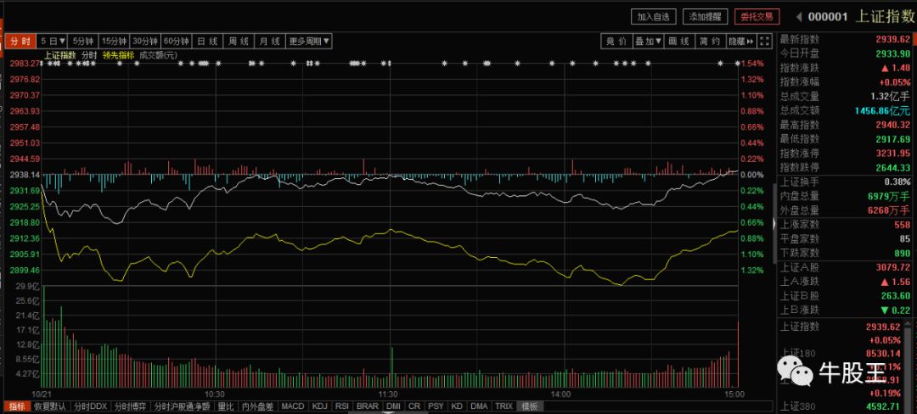Switch to 竞价 auction view
The height and width of the screenshot is (414, 917).
[616, 41]
